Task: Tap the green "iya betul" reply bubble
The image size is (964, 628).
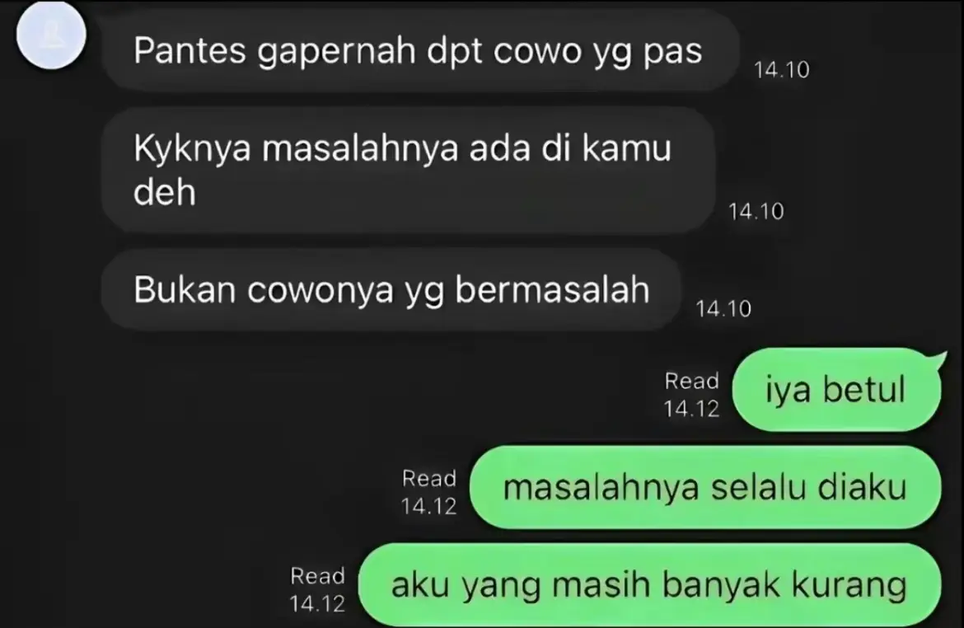Action: 837,389
